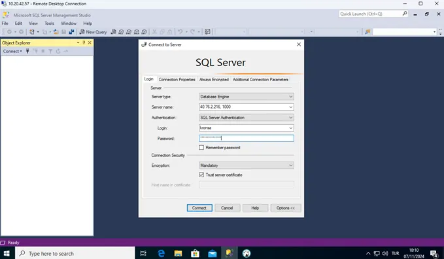Click the round soccer-ball taskbar icon
The width and height of the screenshot is (444, 259).
coord(247,253)
